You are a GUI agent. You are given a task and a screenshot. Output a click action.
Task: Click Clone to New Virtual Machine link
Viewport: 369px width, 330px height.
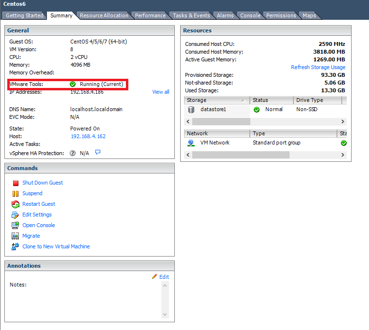click(x=56, y=246)
